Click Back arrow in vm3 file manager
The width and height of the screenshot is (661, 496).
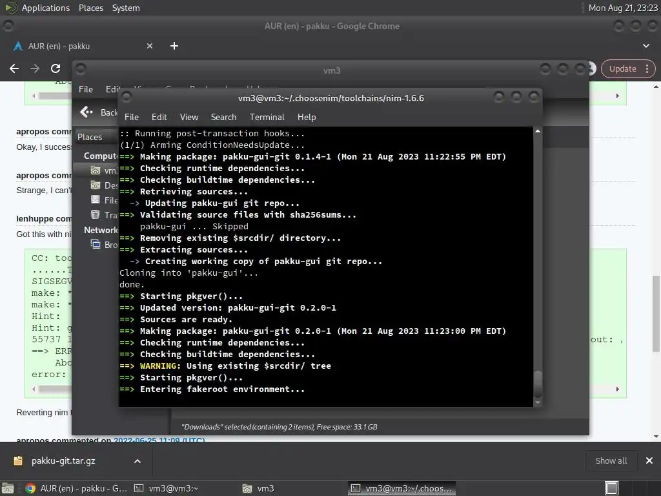[x=86, y=112]
